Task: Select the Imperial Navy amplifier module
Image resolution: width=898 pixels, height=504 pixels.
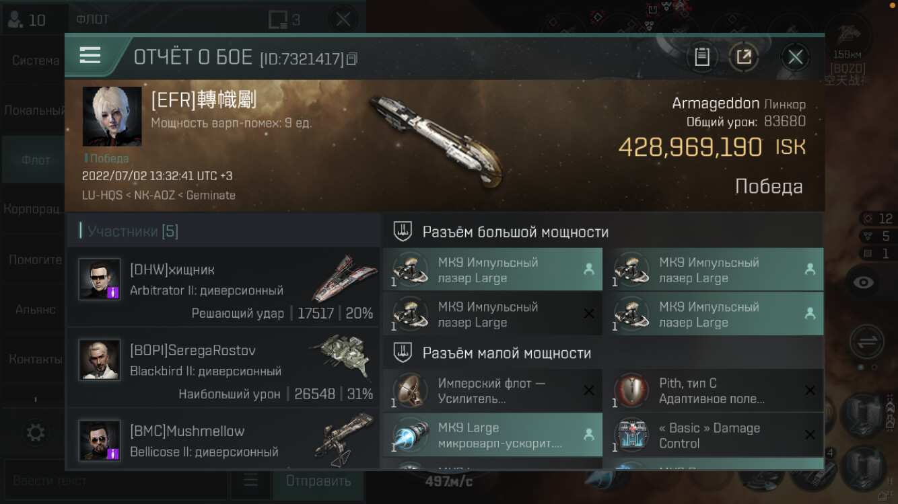Action: [x=493, y=390]
